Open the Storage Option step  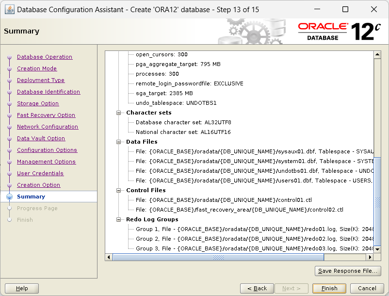click(x=38, y=103)
